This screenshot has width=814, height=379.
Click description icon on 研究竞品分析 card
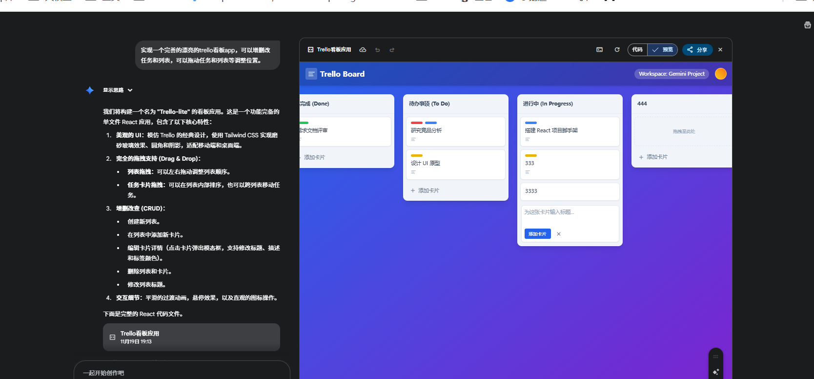[x=413, y=139]
